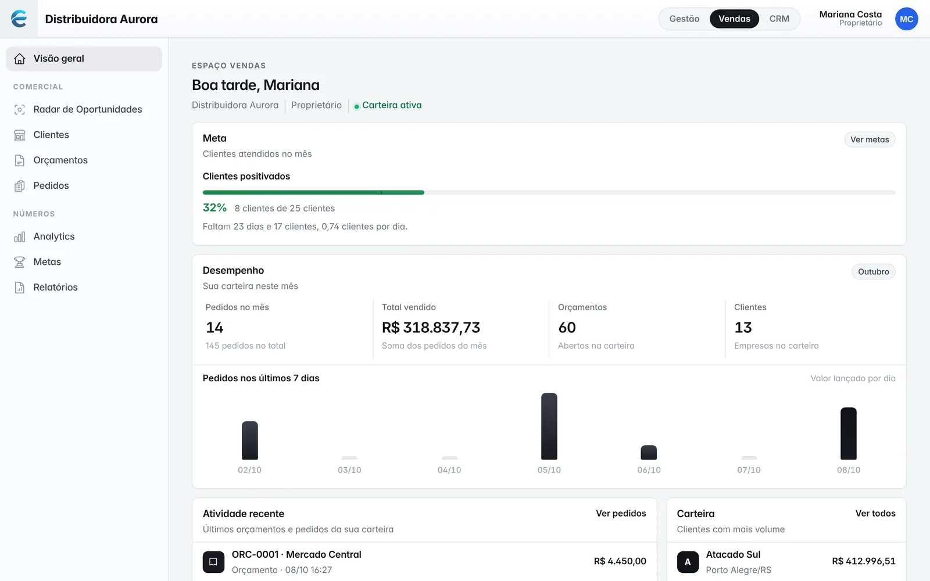Click the R$ 318.837,73 total vendido value
This screenshot has height=581, width=930.
[x=431, y=328]
